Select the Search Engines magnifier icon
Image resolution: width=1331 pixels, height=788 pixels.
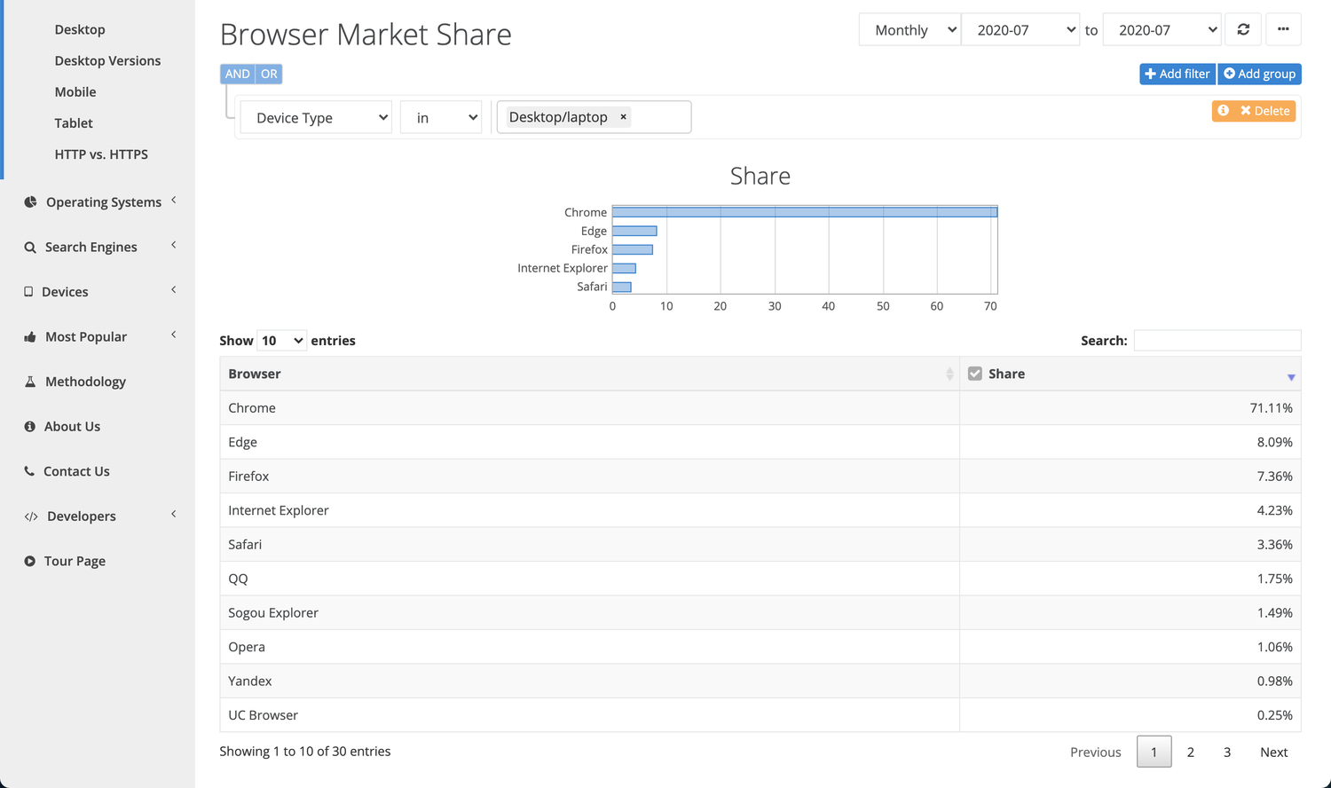tap(29, 247)
